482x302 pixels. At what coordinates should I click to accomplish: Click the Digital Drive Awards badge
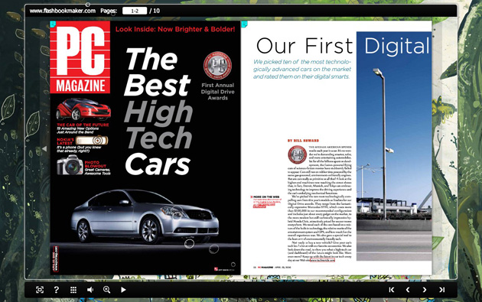click(217, 66)
